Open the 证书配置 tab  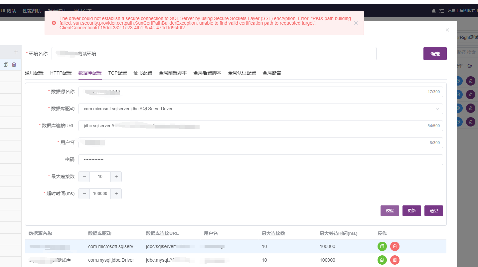pyautogui.click(x=143, y=73)
